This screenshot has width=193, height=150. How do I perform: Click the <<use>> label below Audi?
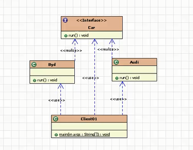tap(118, 99)
